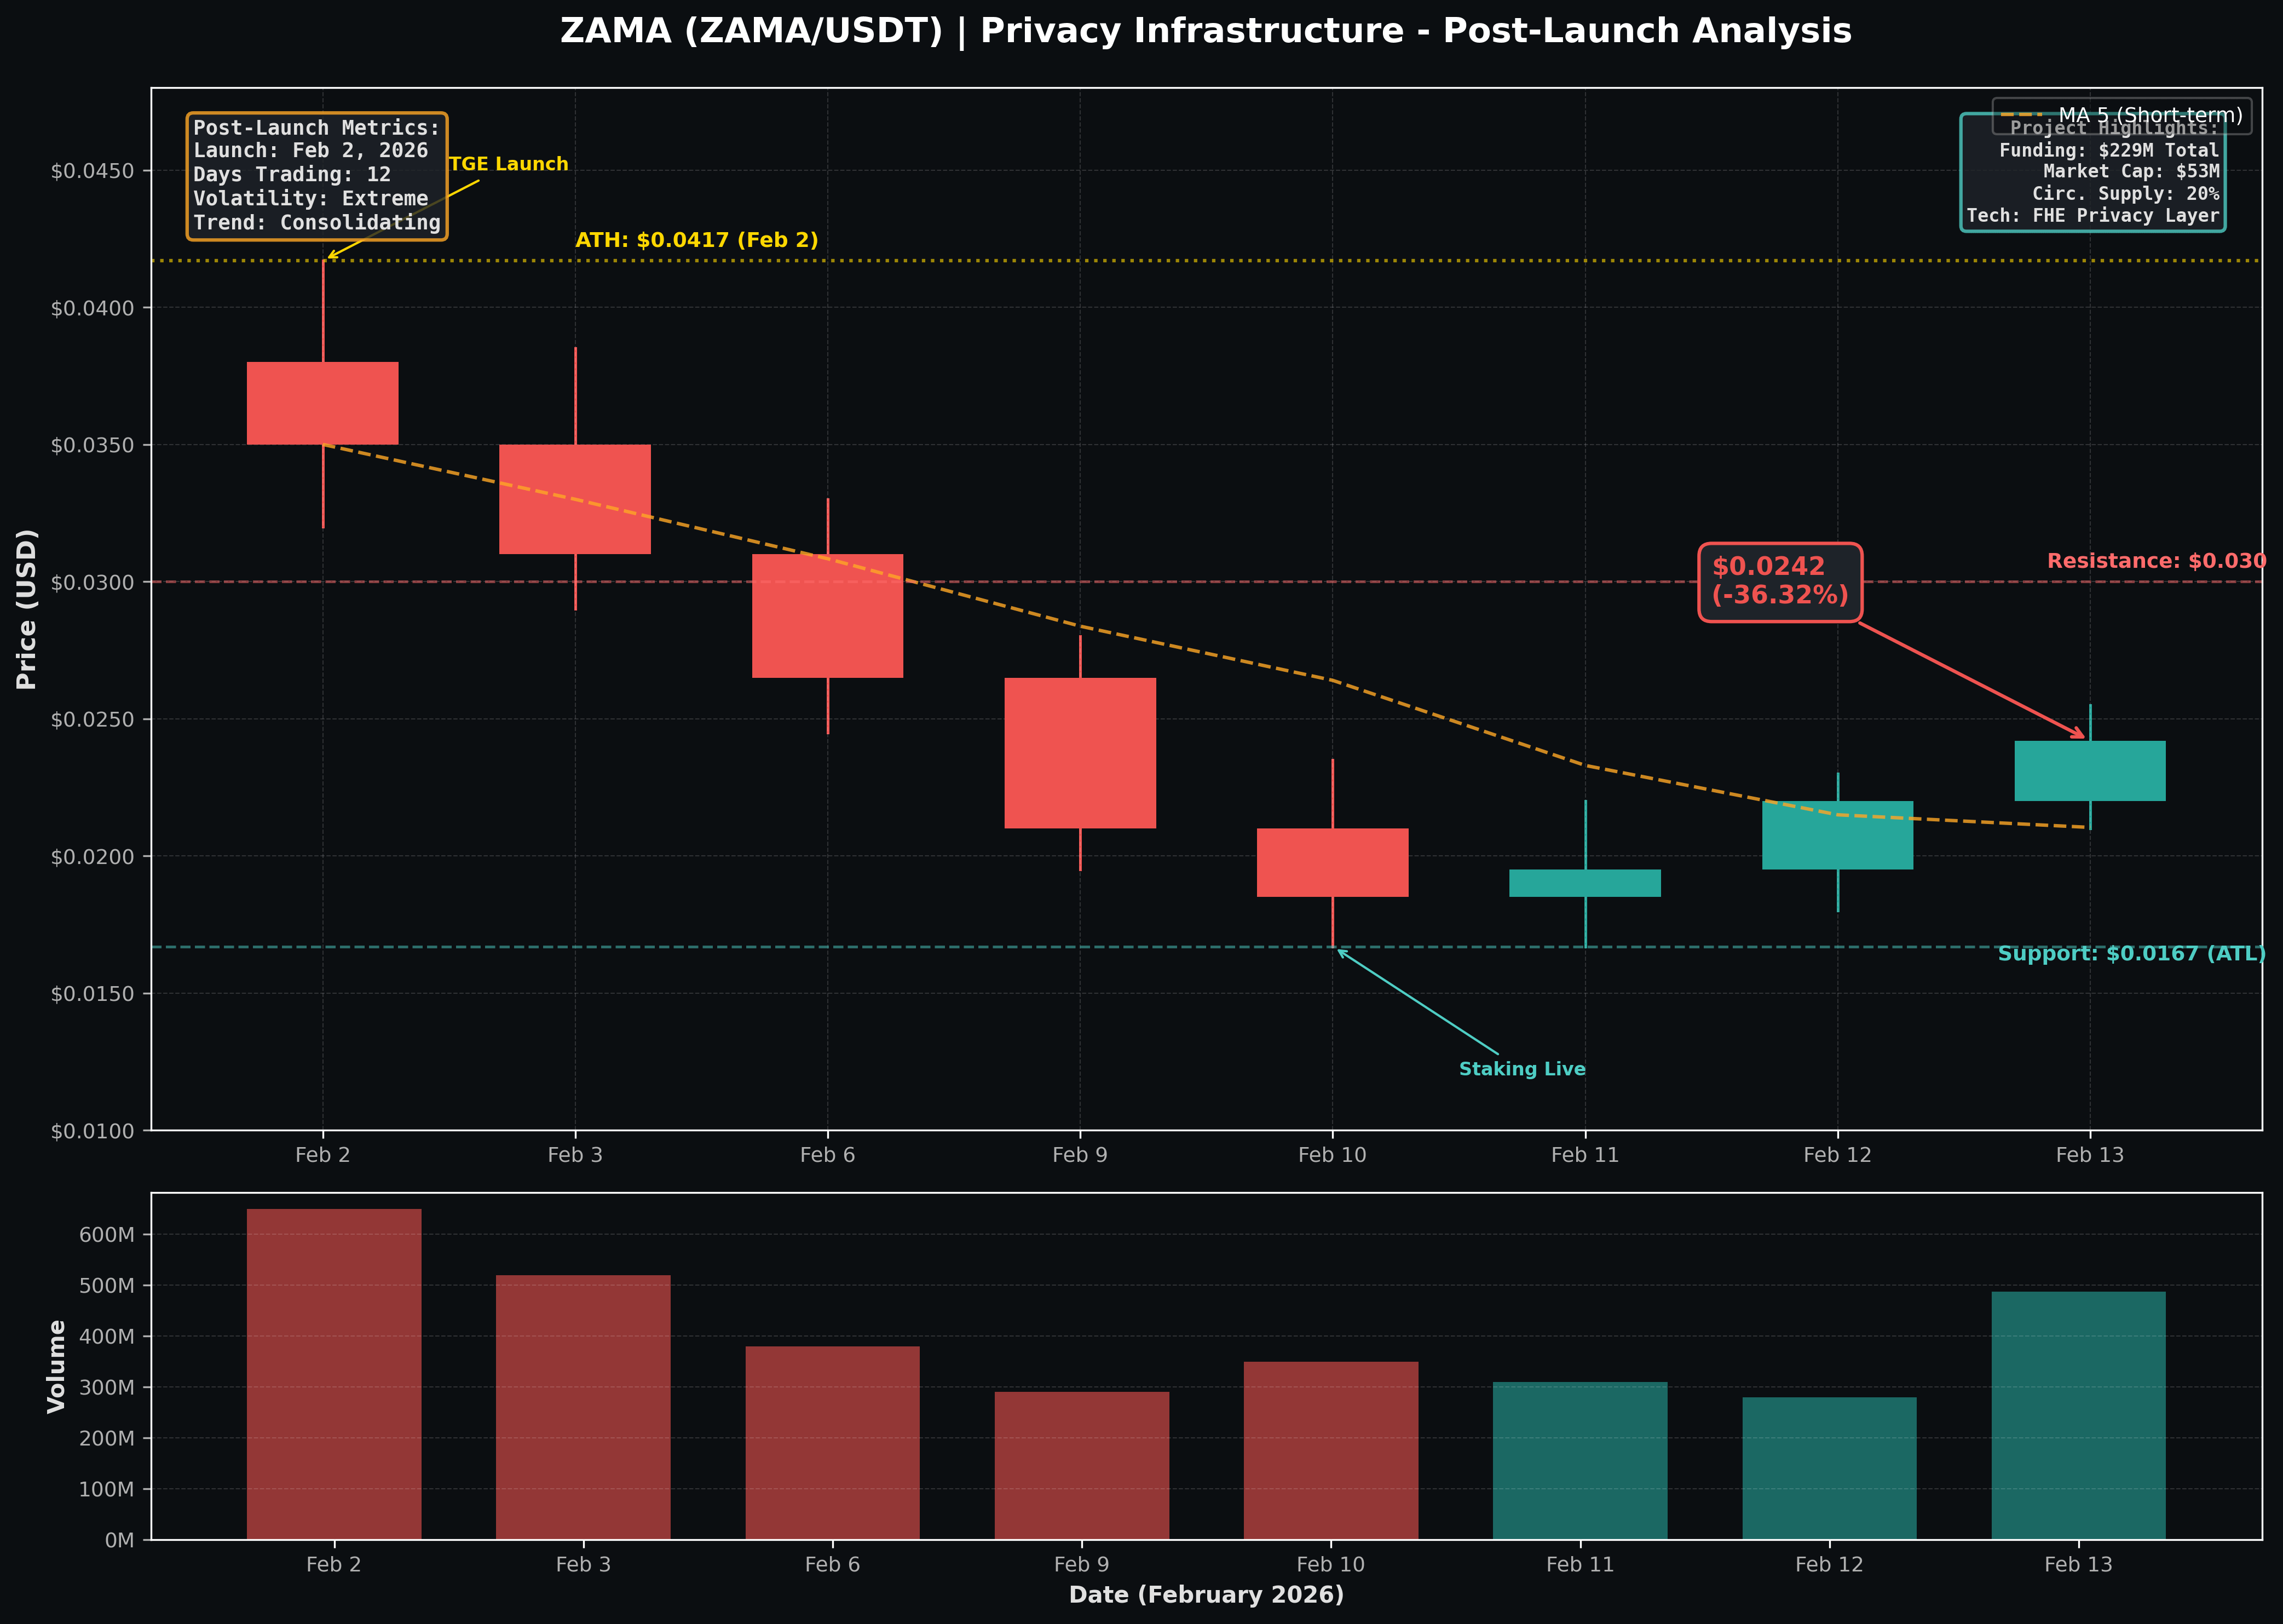Click the Feb 11 small green candlestick

(1584, 882)
